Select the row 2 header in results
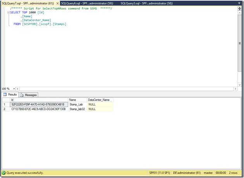 pos(5,109)
